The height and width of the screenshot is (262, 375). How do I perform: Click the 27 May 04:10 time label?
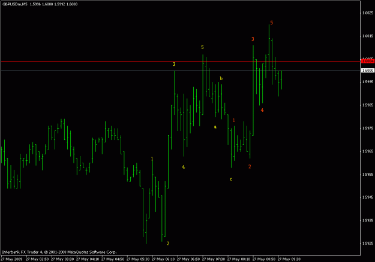pos(88,259)
